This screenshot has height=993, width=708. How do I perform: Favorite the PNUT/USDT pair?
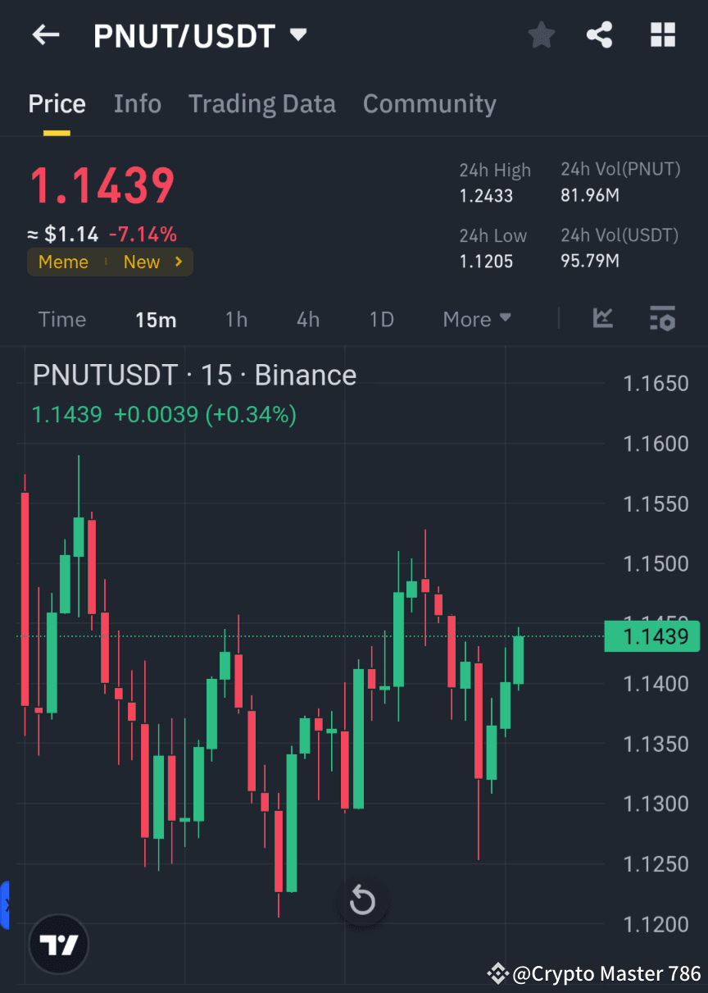(x=541, y=34)
